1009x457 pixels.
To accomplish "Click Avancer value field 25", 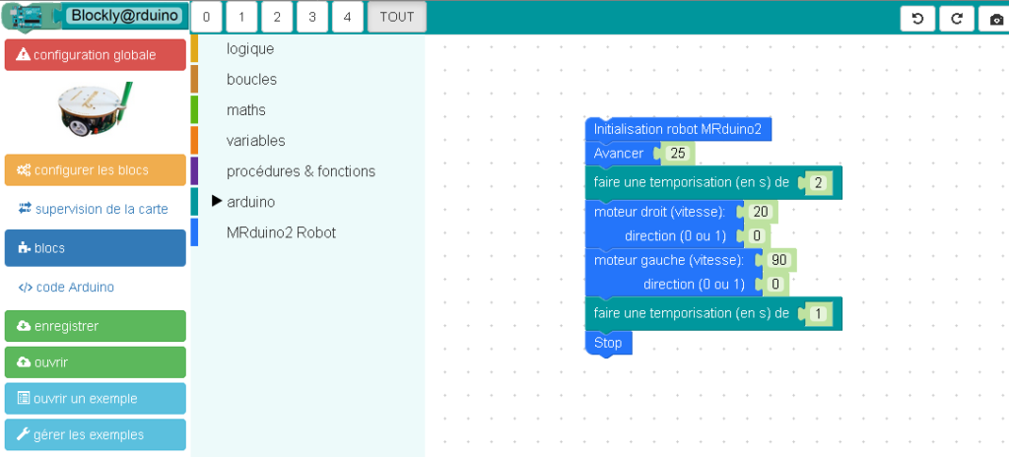I will (x=677, y=154).
